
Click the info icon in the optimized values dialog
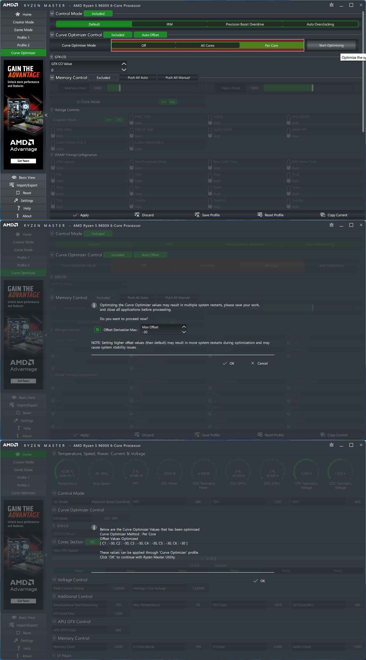pyautogui.click(x=94, y=527)
